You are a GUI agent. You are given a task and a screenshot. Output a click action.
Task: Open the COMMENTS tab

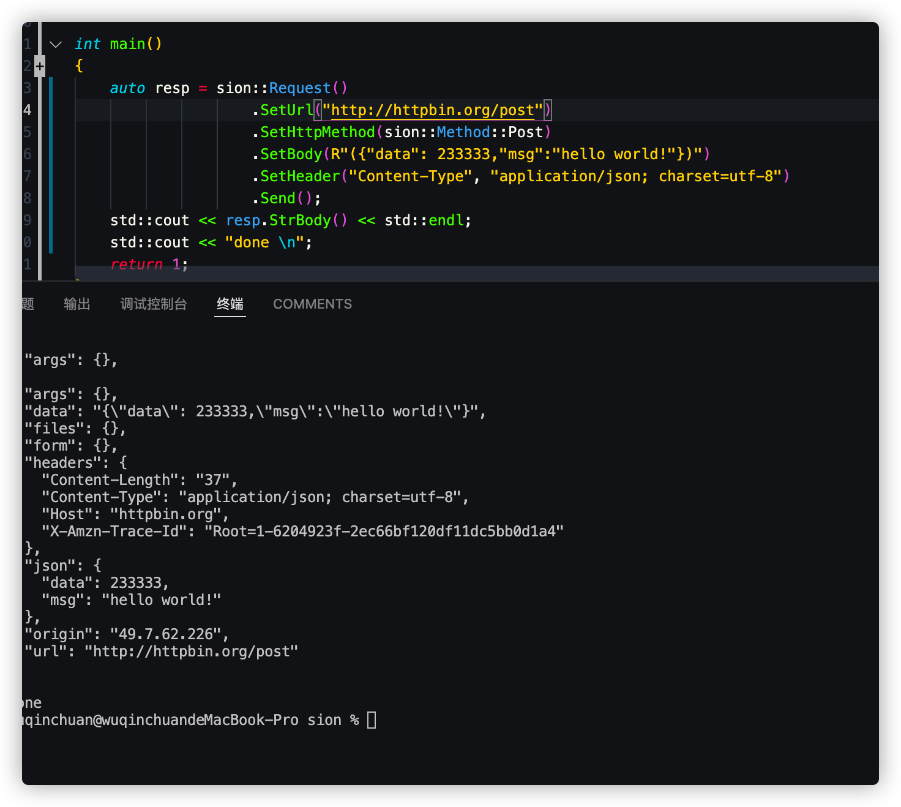312,304
